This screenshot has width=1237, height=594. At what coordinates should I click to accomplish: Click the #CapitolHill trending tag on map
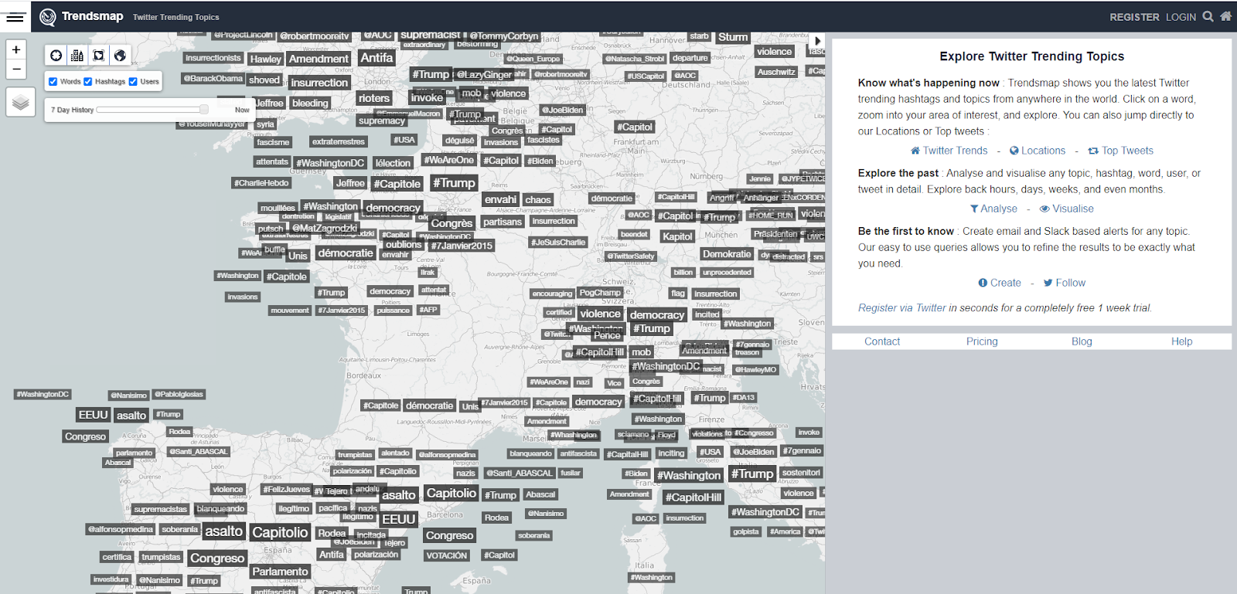pos(693,497)
